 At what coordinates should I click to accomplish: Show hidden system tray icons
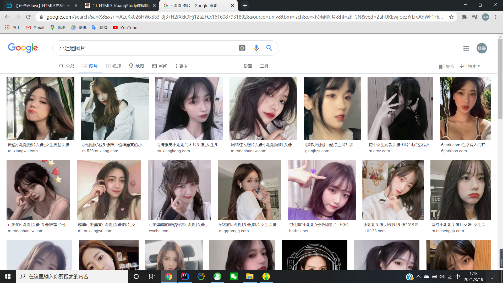(x=419, y=276)
